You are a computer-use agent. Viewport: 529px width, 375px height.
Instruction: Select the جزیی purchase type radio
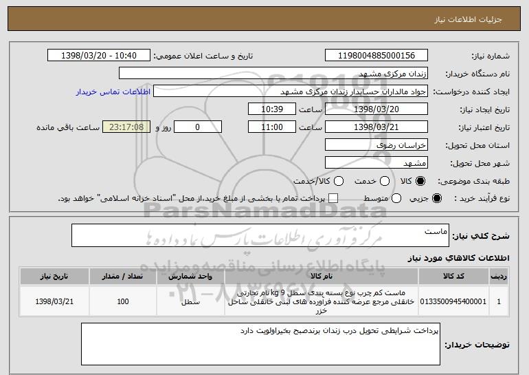coord(436,198)
